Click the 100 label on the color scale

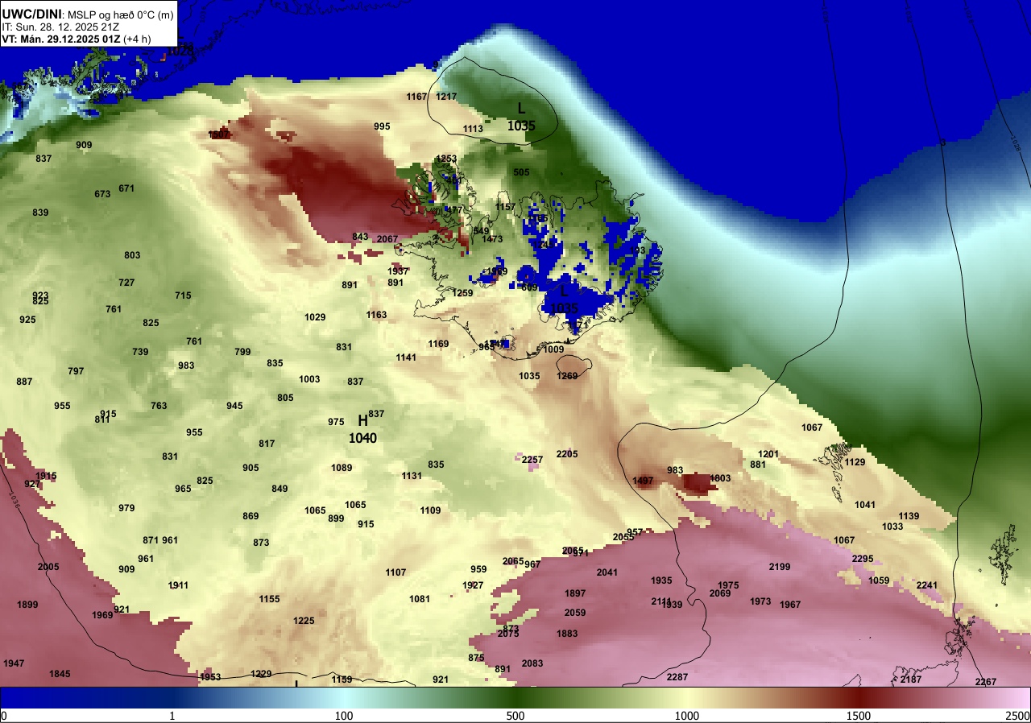[x=344, y=716]
